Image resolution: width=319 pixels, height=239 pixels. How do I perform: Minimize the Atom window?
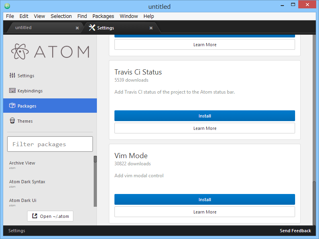[x=282, y=5]
